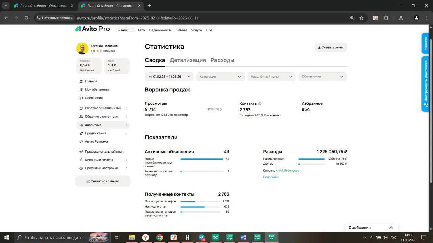This screenshot has width=433, height=243.
Task: Open Профессиональный план sidebar item
Action: point(104,152)
